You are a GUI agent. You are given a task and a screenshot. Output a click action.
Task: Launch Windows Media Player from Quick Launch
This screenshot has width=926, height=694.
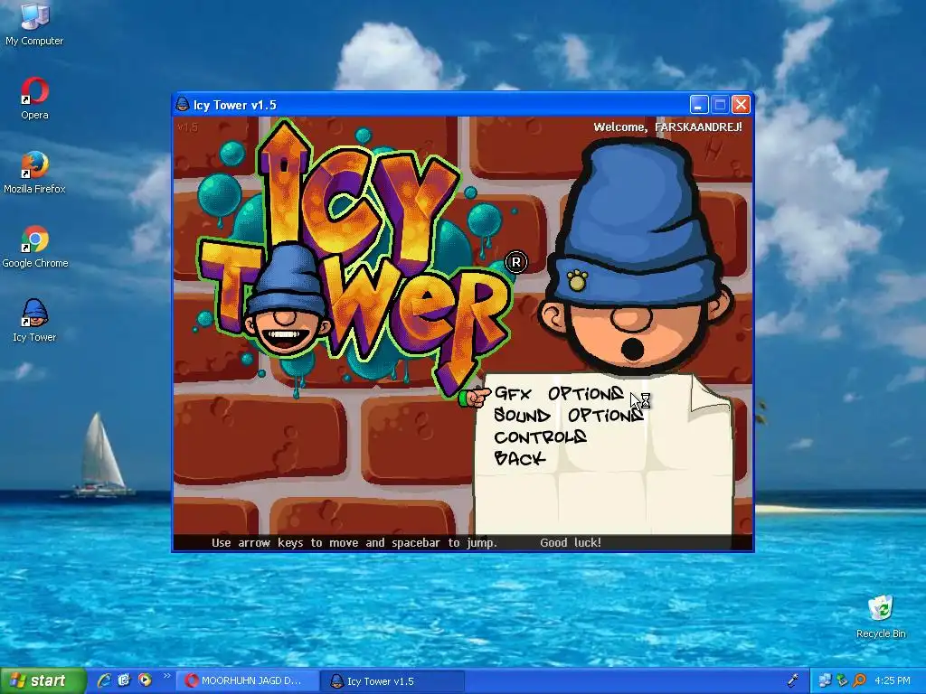tap(145, 680)
